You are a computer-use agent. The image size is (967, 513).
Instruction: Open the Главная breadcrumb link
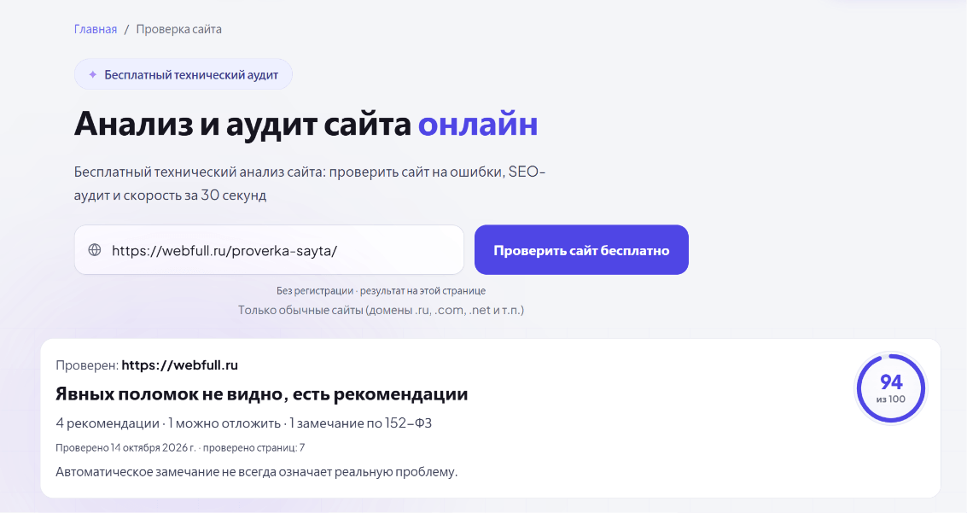click(x=96, y=29)
